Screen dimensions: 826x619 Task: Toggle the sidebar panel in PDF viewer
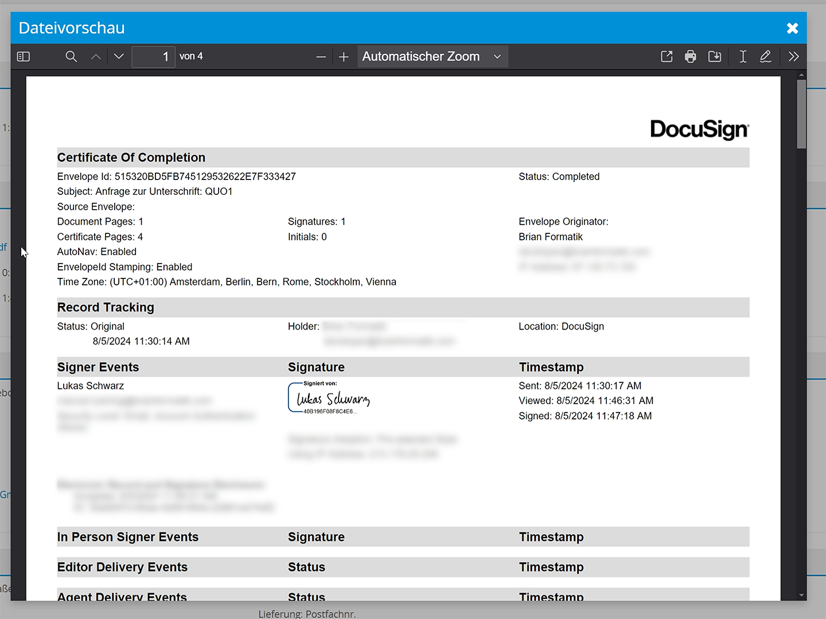click(24, 57)
